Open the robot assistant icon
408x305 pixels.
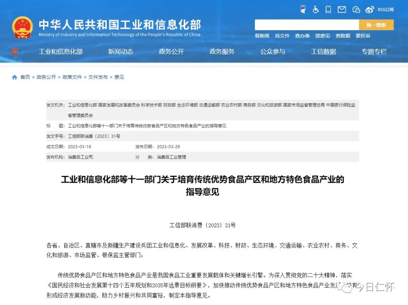pyautogui.click(x=303, y=9)
